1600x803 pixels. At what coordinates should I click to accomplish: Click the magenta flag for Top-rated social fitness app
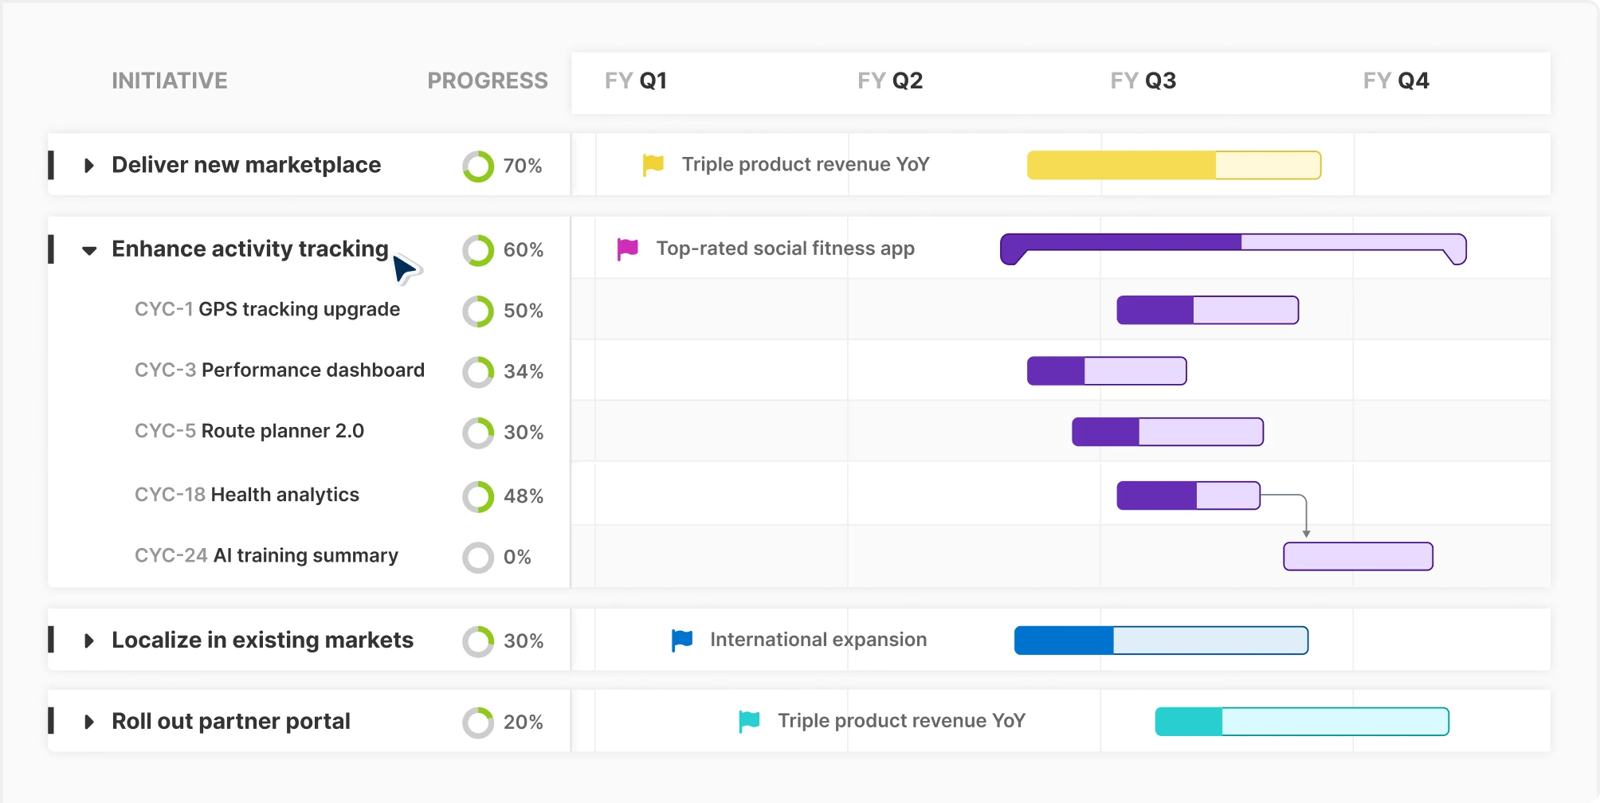(626, 248)
